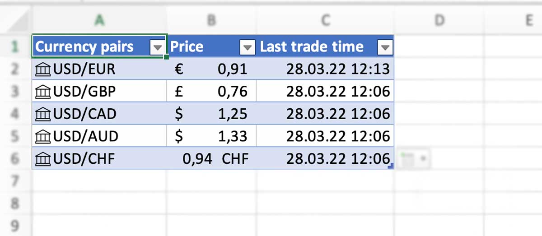The image size is (542, 236).
Task: Click the currency icon beside USD/AUD
Action: pyautogui.click(x=43, y=136)
